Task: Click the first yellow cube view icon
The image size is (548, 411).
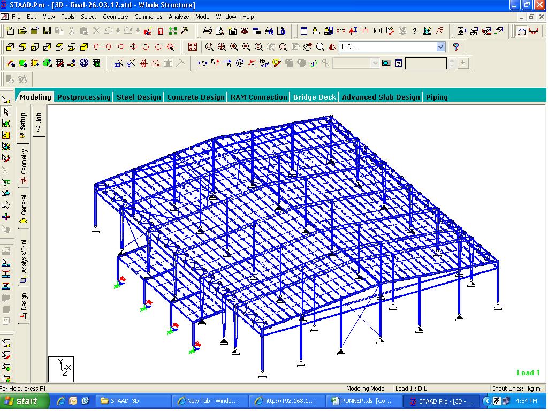Action: tap(10, 47)
